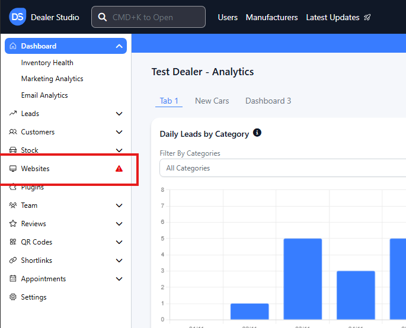
Task: Open Users in the top navigation
Action: [x=228, y=17]
